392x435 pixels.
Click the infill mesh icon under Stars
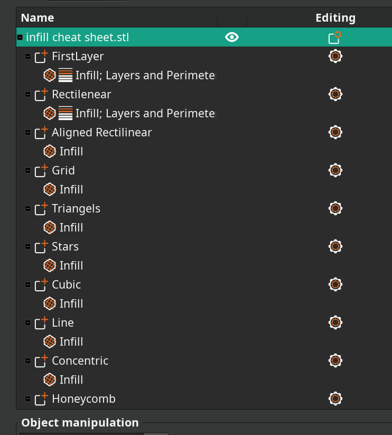tap(50, 265)
